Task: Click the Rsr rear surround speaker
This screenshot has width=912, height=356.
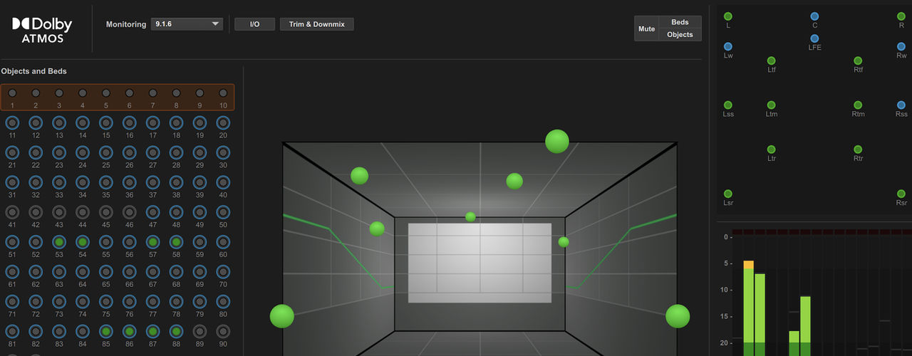Action: click(901, 194)
